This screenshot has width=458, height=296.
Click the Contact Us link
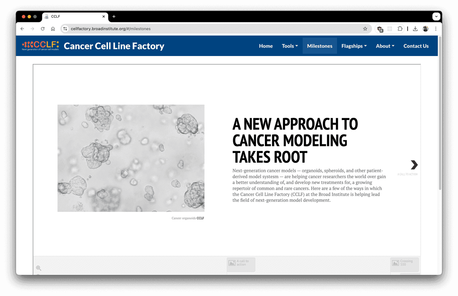click(x=416, y=46)
